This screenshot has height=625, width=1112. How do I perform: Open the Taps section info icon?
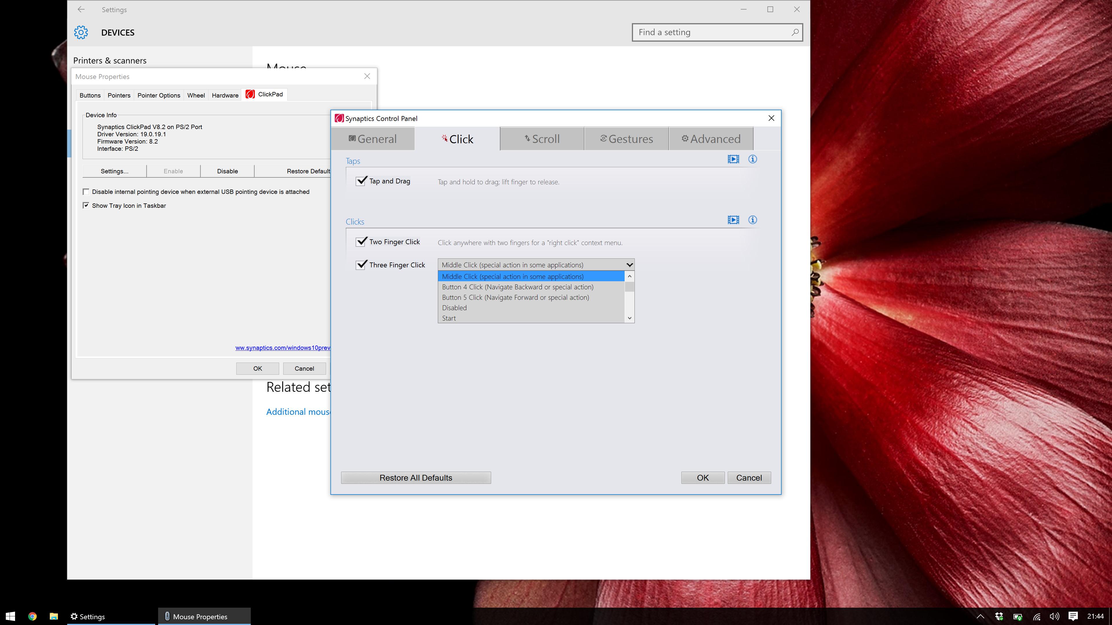tap(752, 159)
